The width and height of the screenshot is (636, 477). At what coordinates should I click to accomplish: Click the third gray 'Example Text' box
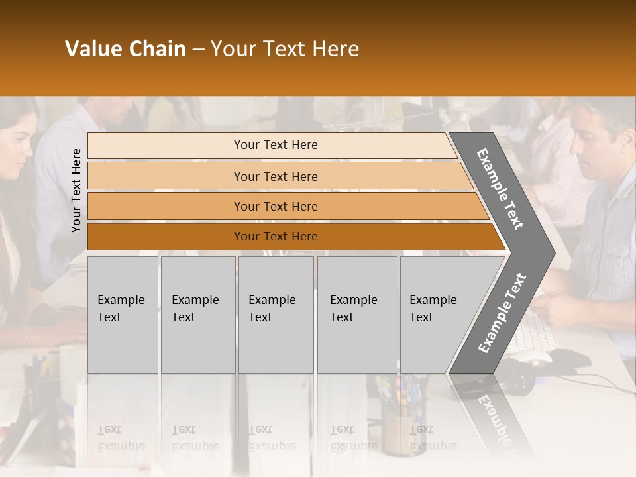coord(276,315)
